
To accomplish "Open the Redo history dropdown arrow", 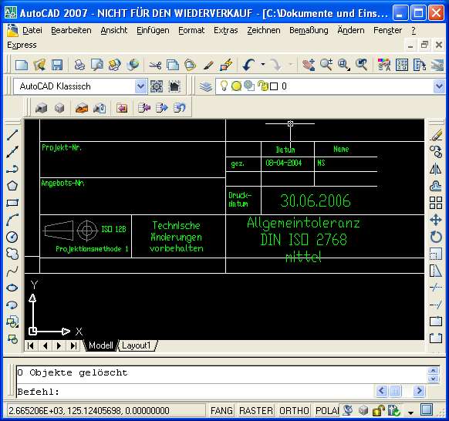I will click(x=291, y=65).
